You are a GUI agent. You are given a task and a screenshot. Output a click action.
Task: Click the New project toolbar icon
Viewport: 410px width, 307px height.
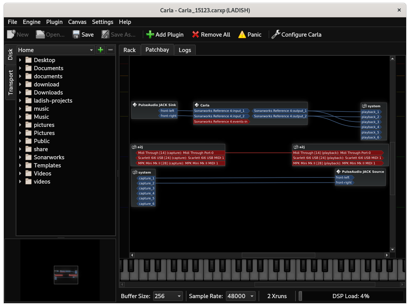(x=11, y=34)
